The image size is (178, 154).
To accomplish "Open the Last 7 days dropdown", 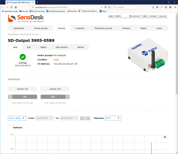I will point(17,118).
